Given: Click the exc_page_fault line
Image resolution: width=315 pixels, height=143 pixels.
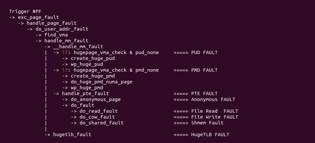Looking at the screenshot, I should pyautogui.click(x=38, y=17).
